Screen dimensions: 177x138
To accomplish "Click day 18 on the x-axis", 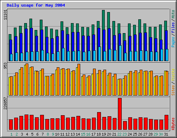I will point(99,134).
